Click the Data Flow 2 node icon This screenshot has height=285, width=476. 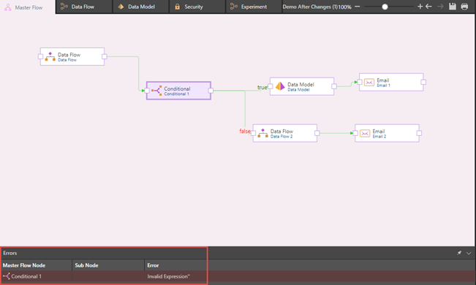(x=262, y=133)
